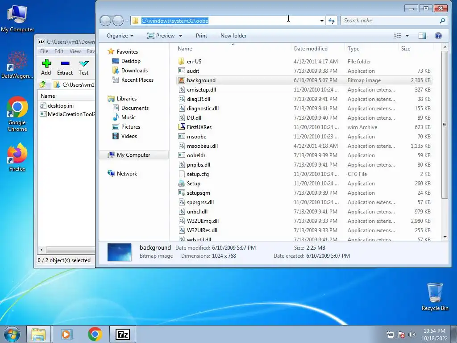Click the Add button in 7-Zip
Image resolution: width=457 pixels, height=343 pixels.
click(x=46, y=67)
